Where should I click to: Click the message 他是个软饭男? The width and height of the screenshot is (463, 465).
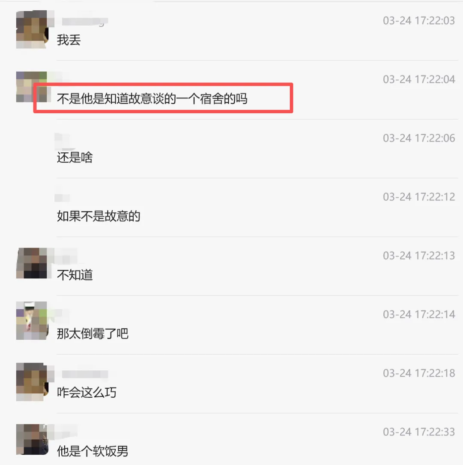coord(93,451)
